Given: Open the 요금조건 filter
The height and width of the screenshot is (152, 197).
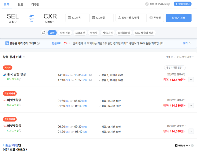Looking at the screenshot, I should click(80, 33).
